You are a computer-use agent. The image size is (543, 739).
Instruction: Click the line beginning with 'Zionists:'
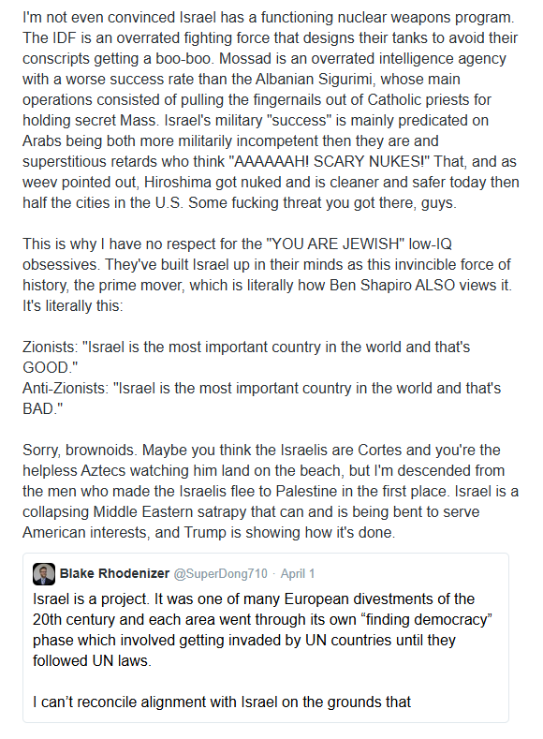click(x=246, y=357)
